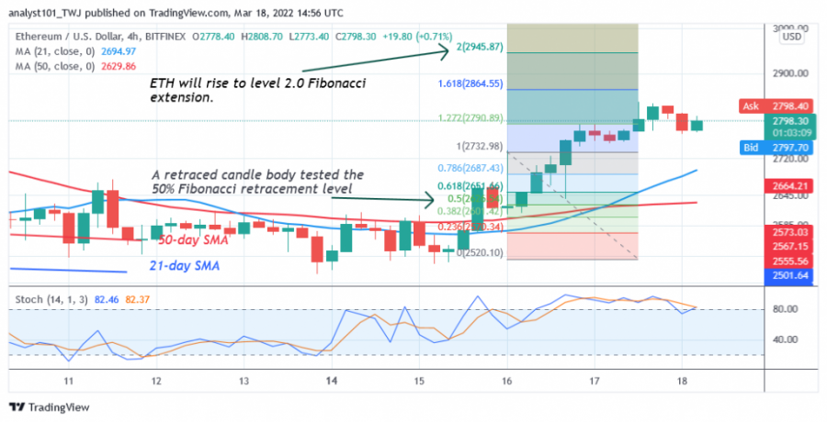This screenshot has height=422, width=827.
Task: Click the current price label 2798.30
Action: (x=789, y=121)
